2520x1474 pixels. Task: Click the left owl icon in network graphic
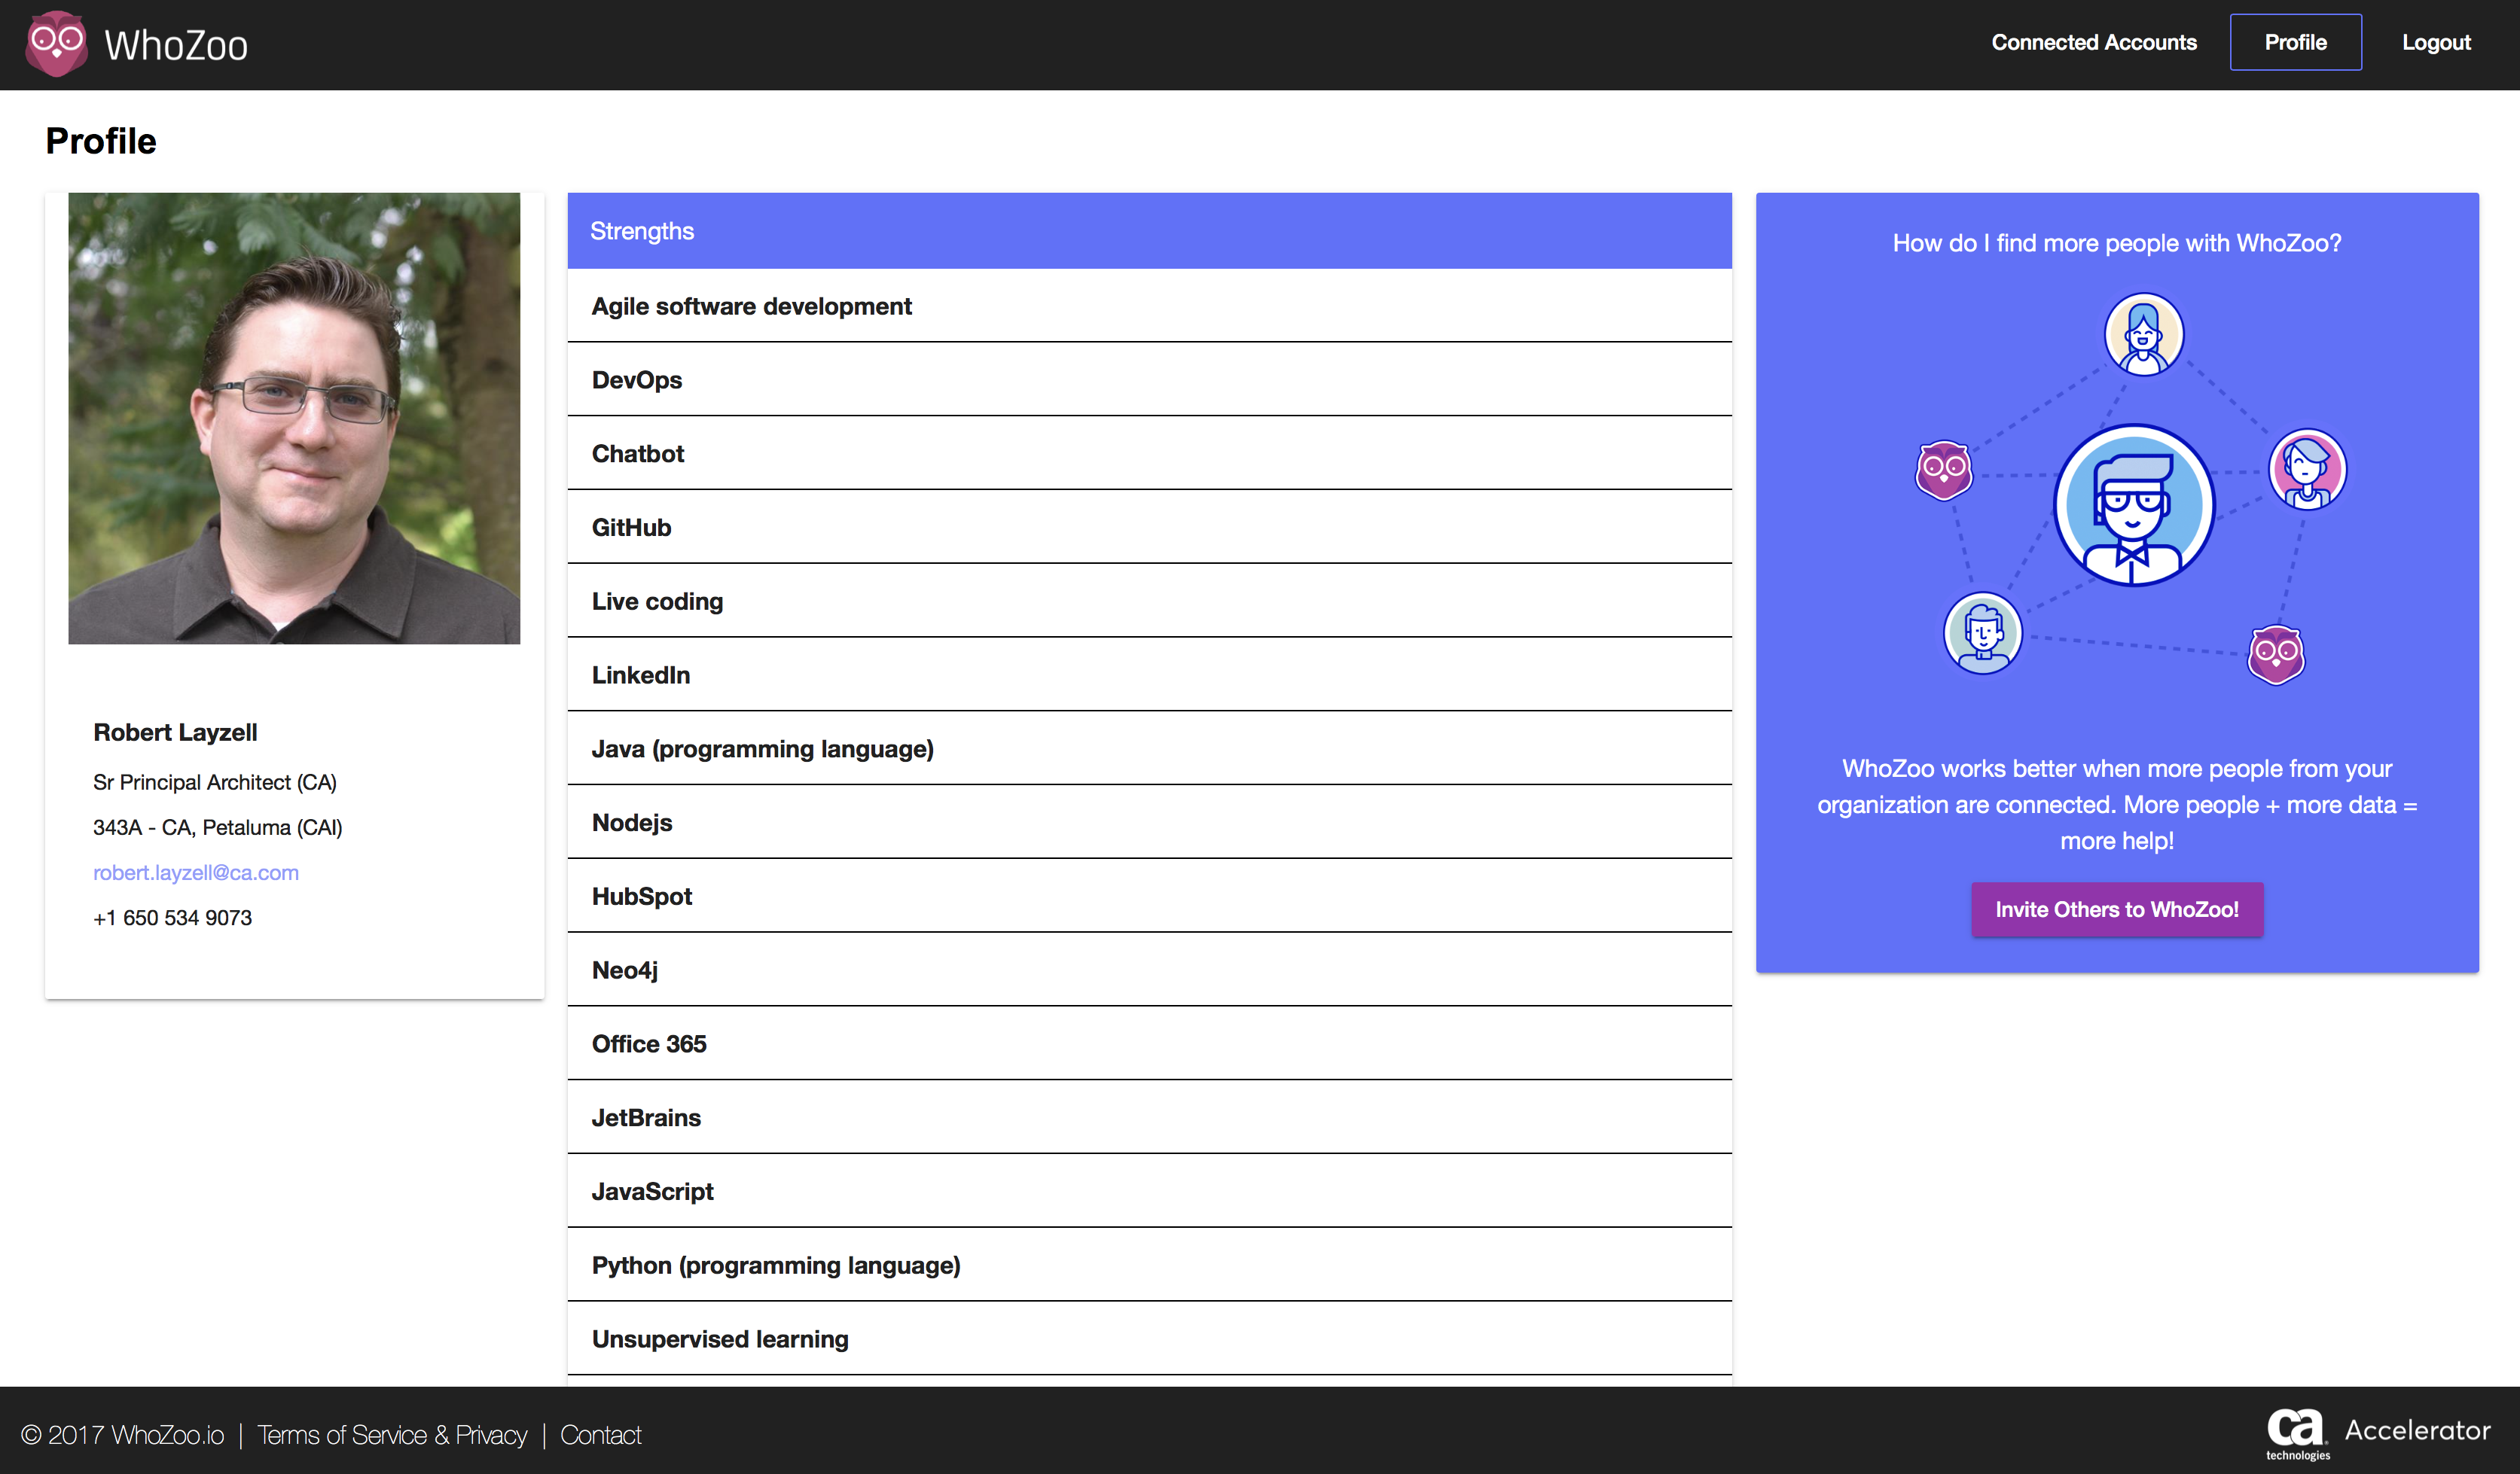(x=1943, y=470)
